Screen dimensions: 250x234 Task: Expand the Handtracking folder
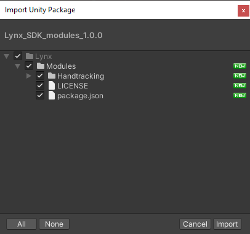click(29, 76)
